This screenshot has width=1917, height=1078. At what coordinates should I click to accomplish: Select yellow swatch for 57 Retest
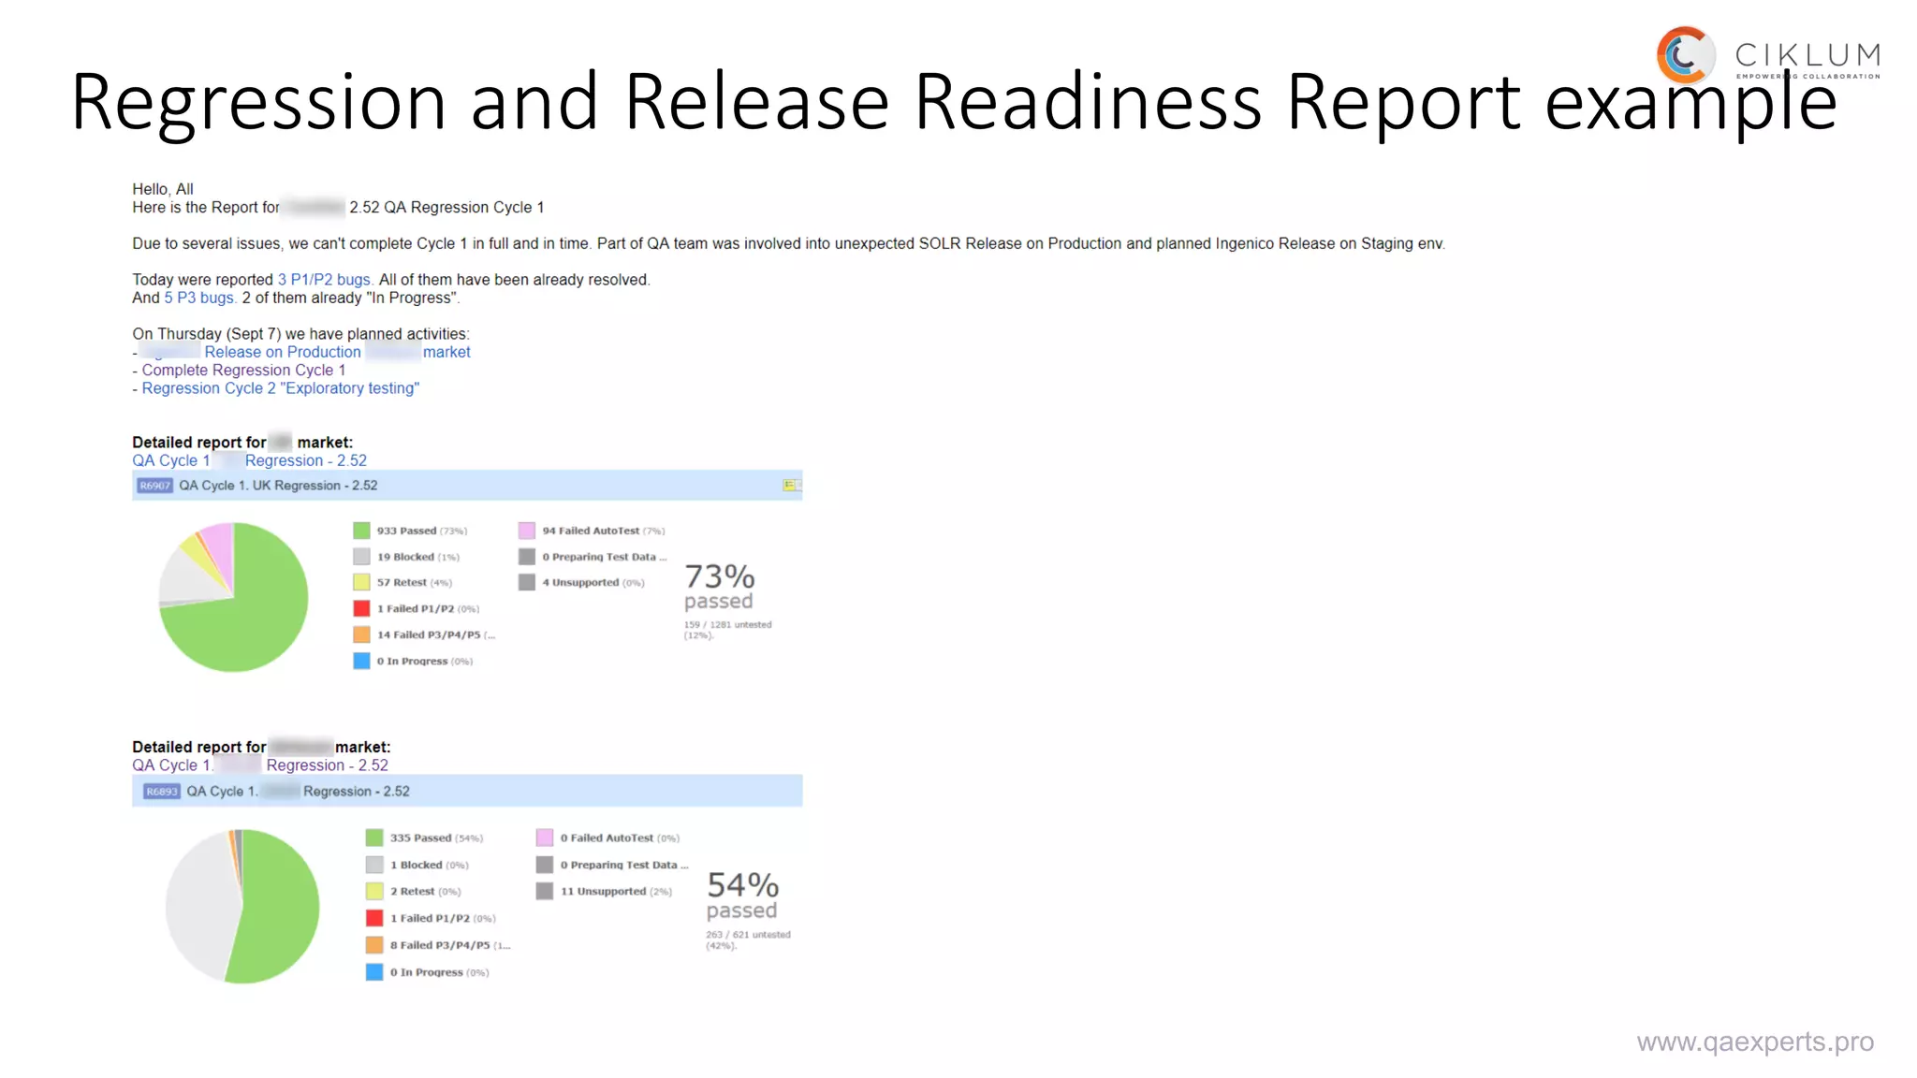361,582
